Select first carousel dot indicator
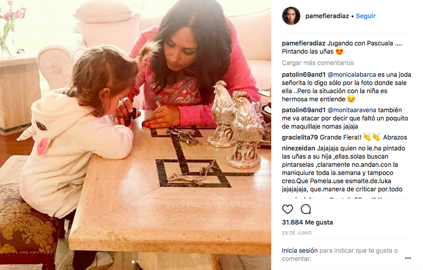This screenshot has height=270, width=423. coord(133,262)
